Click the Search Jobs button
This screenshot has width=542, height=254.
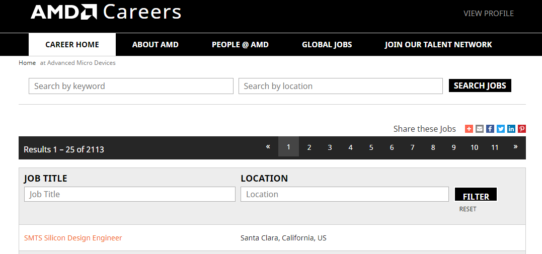[480, 86]
